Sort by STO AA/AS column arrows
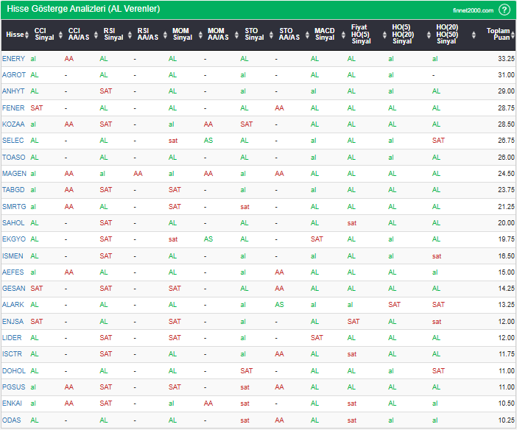Image resolution: width=517 pixels, height=430 pixels. [307, 35]
